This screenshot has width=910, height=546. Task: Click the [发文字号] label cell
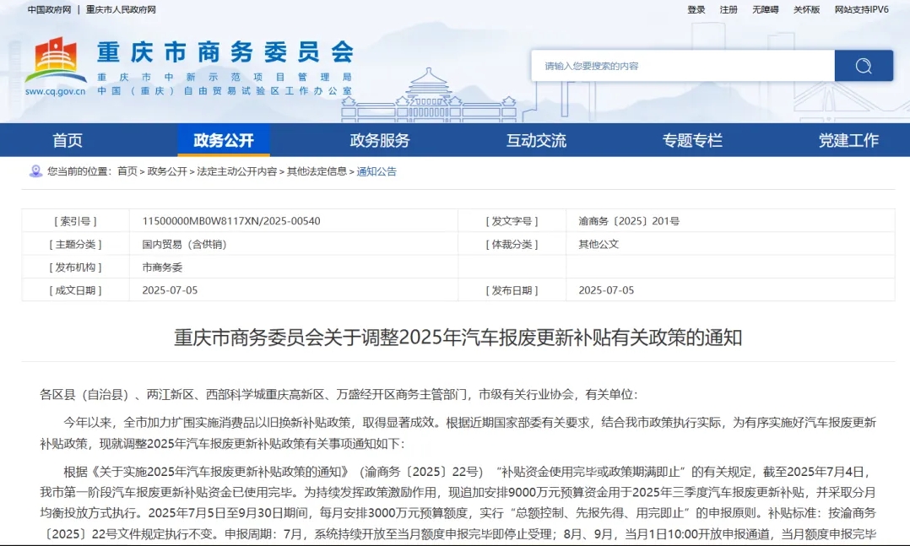(x=512, y=221)
